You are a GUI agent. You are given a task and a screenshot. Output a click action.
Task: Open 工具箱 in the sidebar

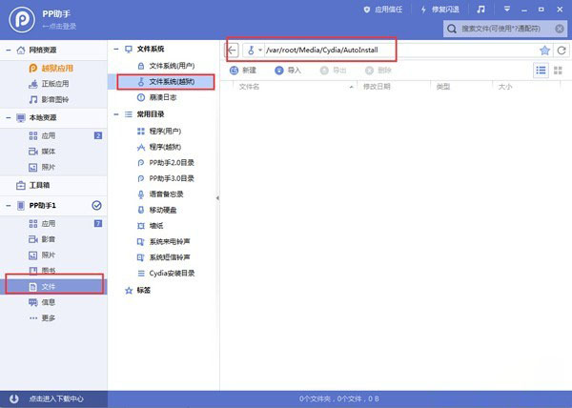tap(32, 185)
